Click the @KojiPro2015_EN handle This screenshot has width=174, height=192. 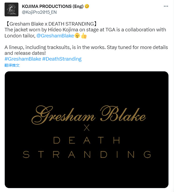tap(40, 12)
